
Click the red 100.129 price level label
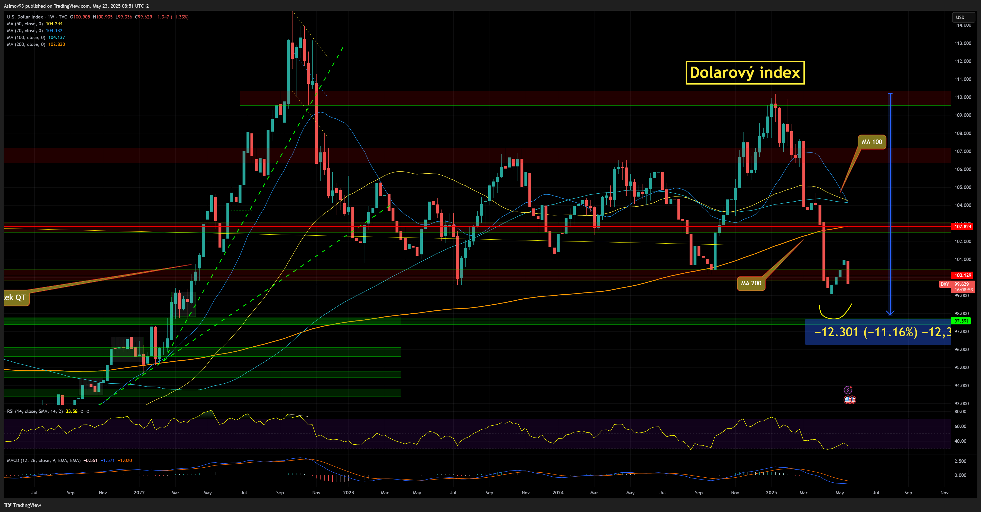coord(962,275)
